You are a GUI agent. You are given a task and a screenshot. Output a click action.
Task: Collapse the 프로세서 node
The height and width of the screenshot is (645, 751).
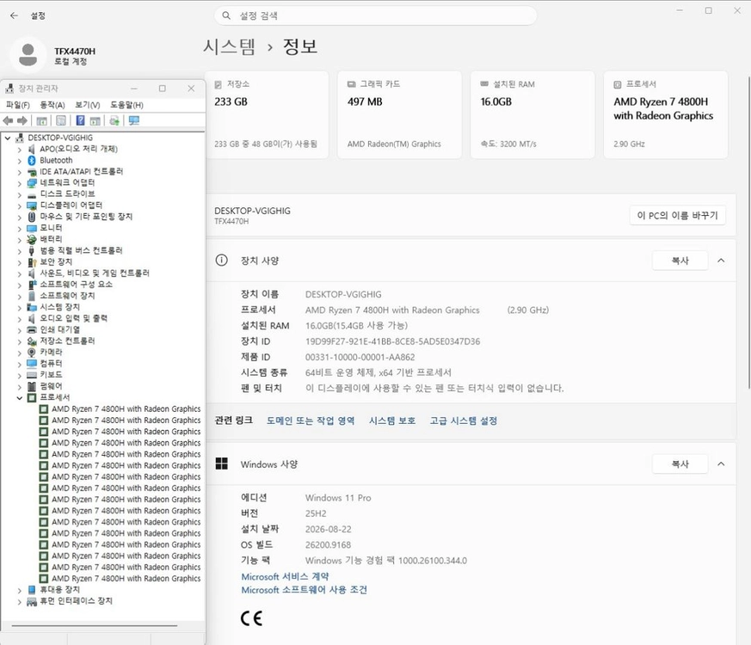(20, 398)
